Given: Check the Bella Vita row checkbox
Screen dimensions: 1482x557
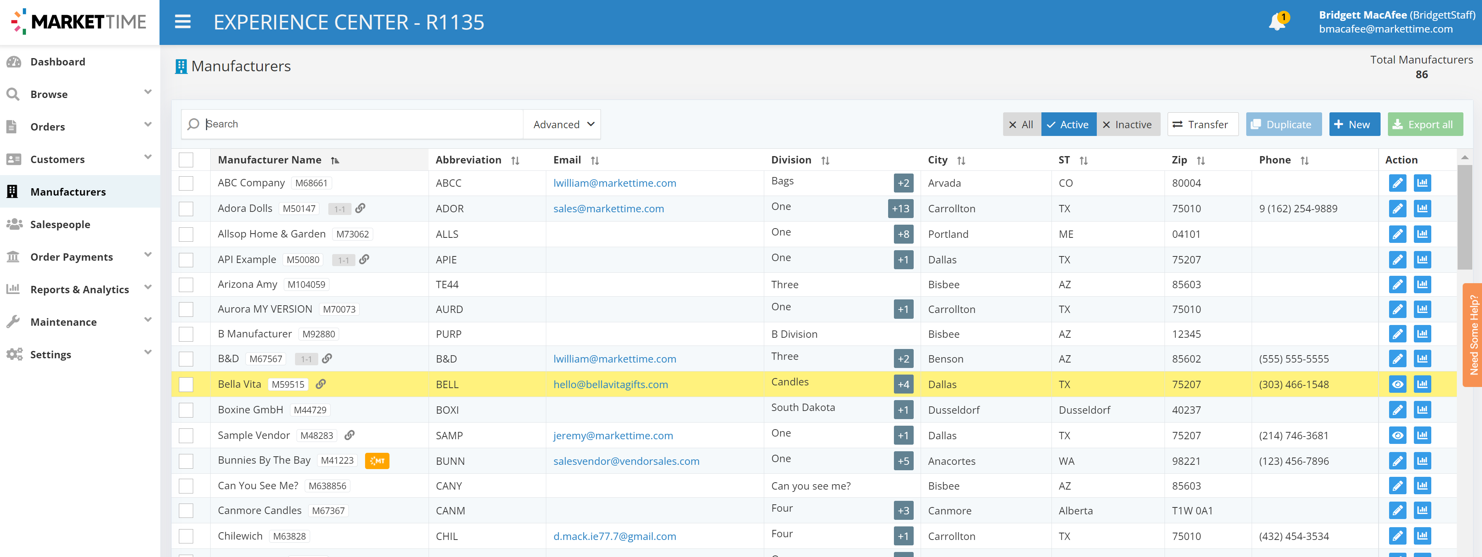Looking at the screenshot, I should coord(186,384).
